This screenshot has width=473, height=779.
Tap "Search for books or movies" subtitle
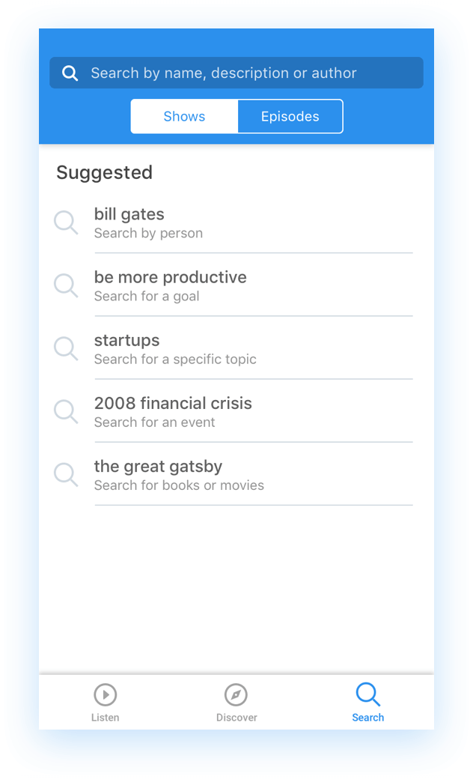point(179,485)
